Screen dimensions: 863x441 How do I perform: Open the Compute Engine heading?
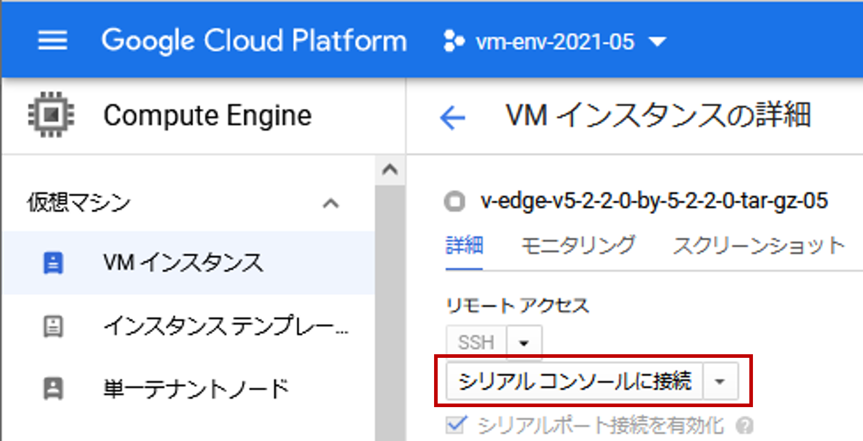(x=208, y=115)
